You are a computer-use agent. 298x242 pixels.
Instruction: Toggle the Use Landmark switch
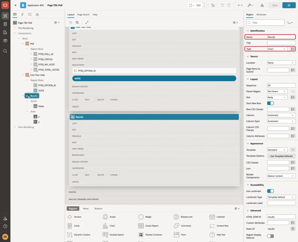270,191
